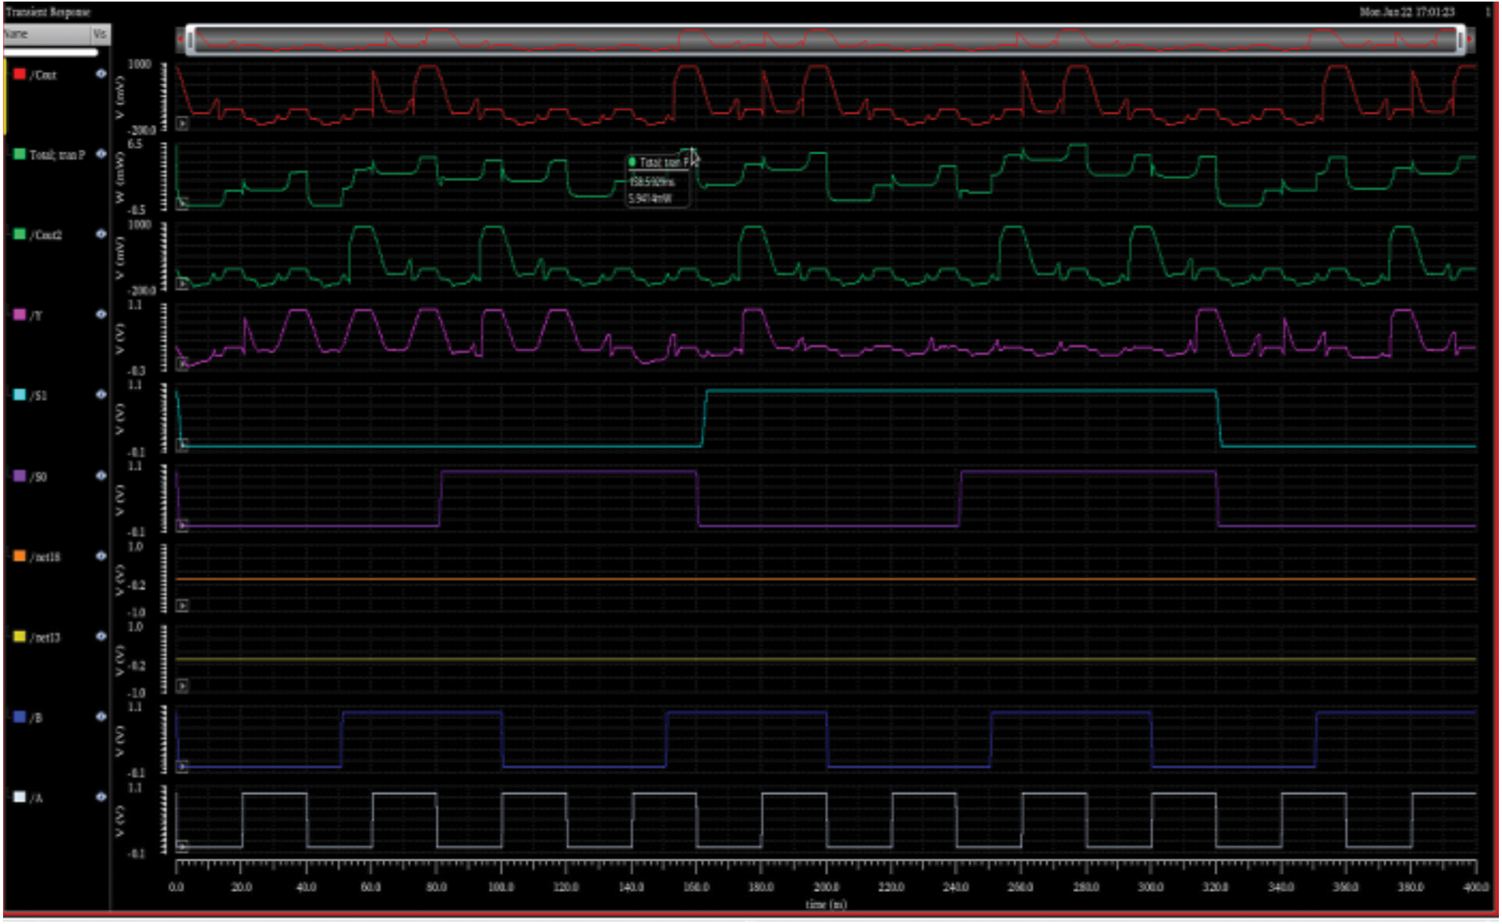Image resolution: width=1502 pixels, height=924 pixels.
Task: Click the Name column header
Action: tap(45, 34)
